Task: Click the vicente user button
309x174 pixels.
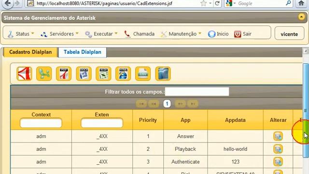Action: point(289,33)
